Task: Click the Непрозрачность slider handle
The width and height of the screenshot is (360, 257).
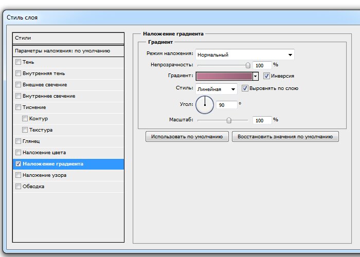Action: [248, 65]
